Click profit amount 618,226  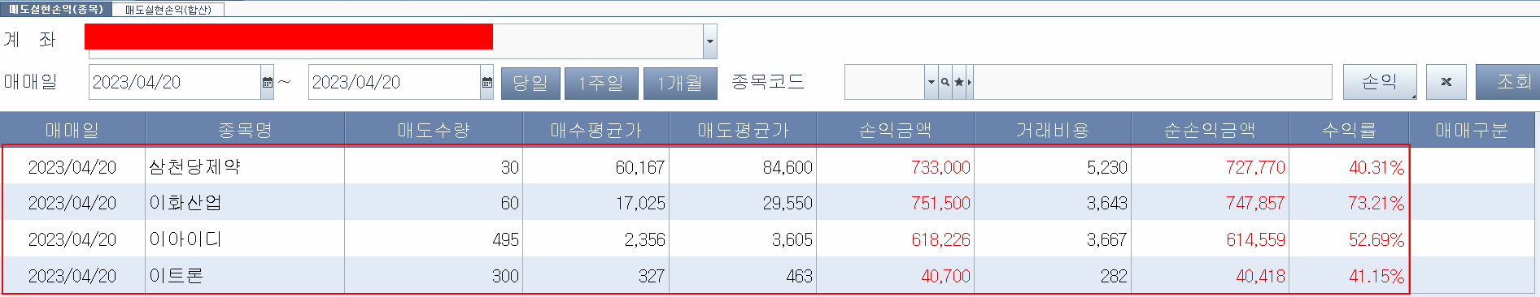pyautogui.click(x=940, y=240)
